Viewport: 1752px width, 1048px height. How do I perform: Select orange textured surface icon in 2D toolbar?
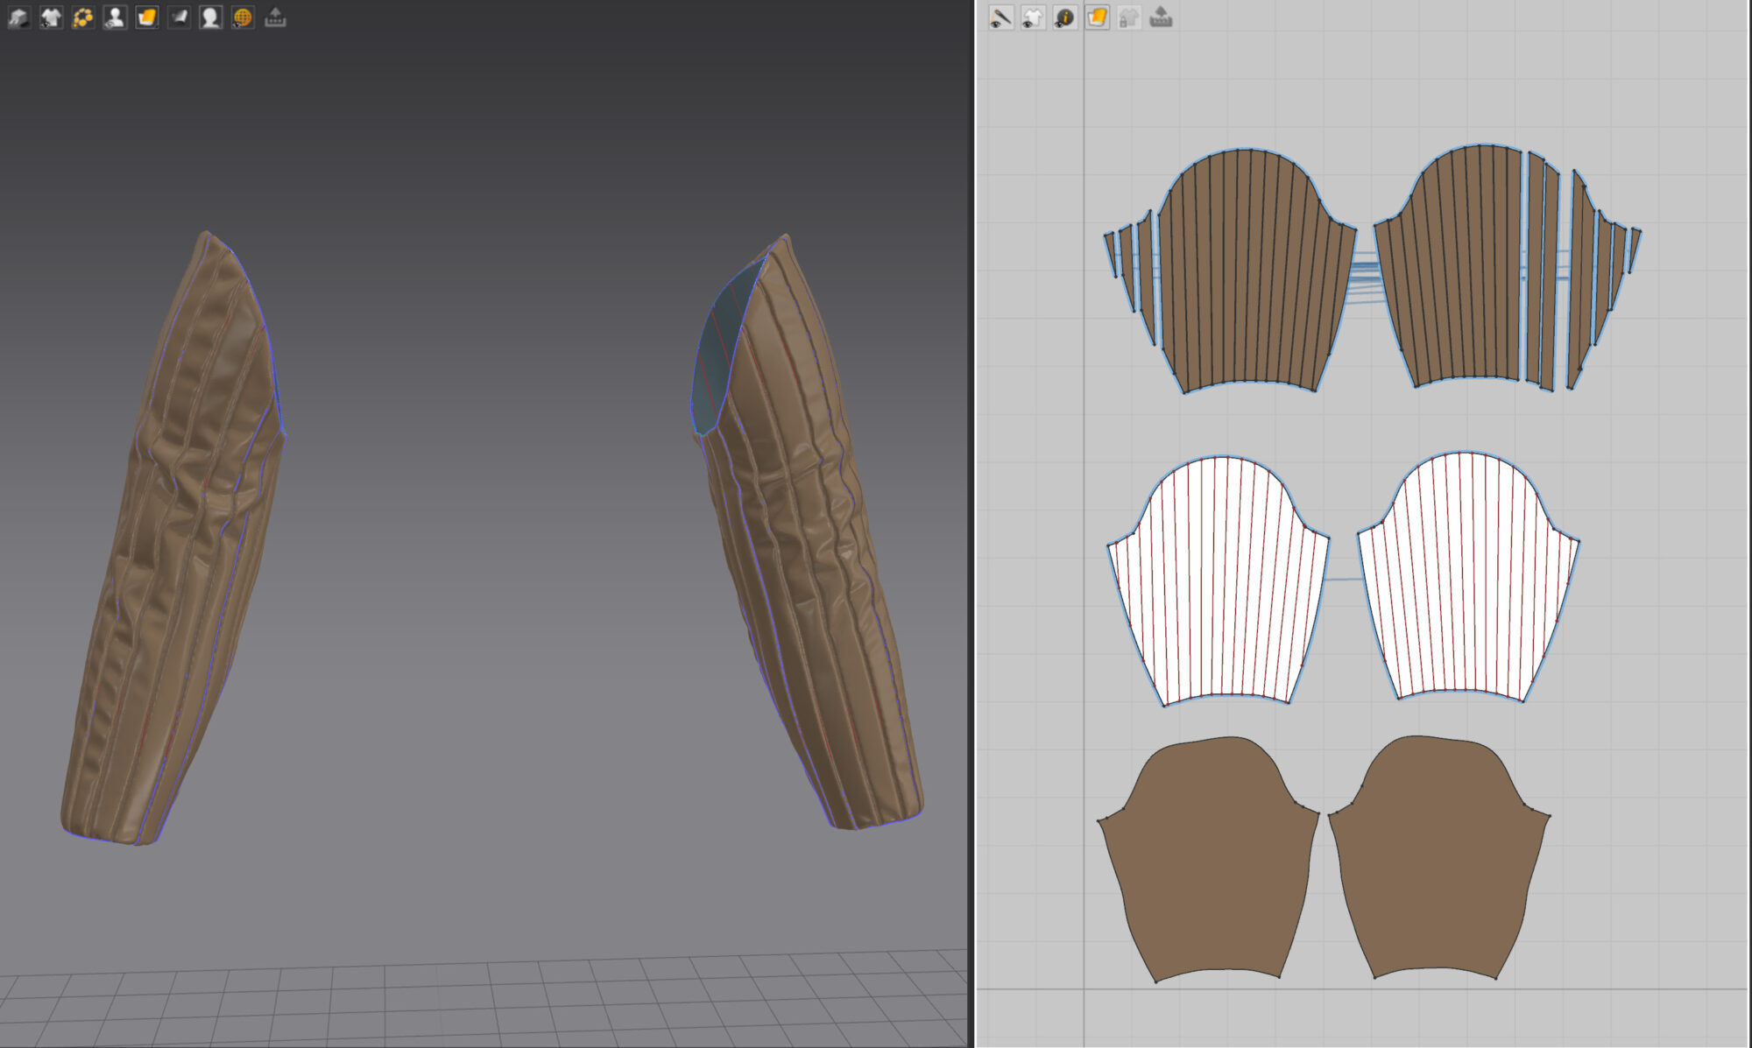pyautogui.click(x=1097, y=18)
